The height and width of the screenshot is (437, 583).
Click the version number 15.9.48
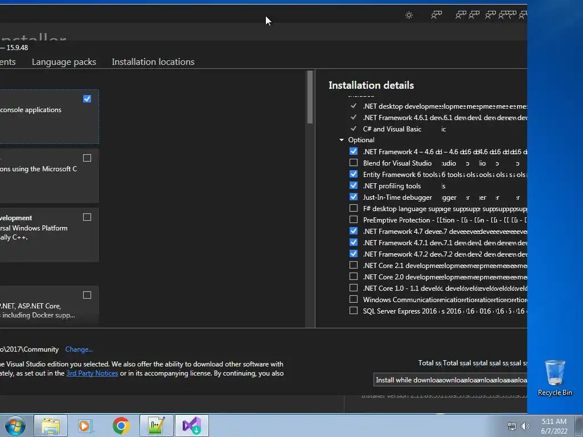pos(17,48)
